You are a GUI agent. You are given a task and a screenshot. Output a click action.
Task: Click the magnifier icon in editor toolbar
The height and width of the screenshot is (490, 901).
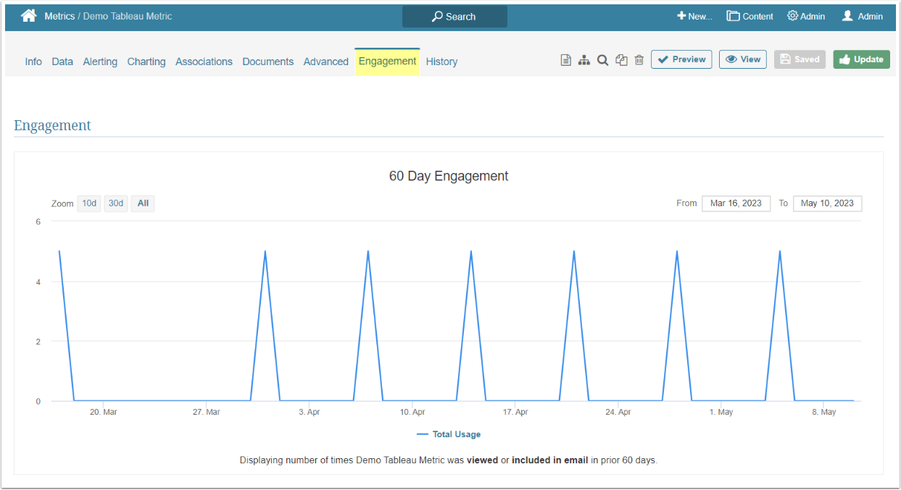click(602, 60)
